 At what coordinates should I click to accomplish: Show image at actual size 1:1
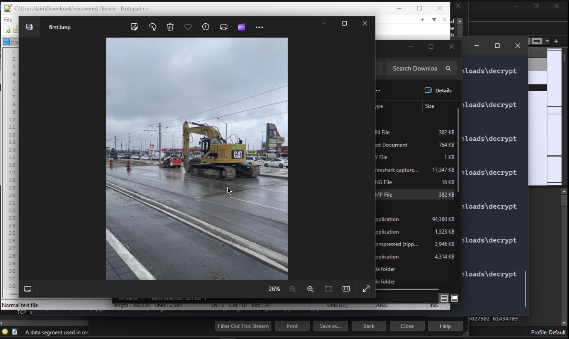click(x=346, y=289)
